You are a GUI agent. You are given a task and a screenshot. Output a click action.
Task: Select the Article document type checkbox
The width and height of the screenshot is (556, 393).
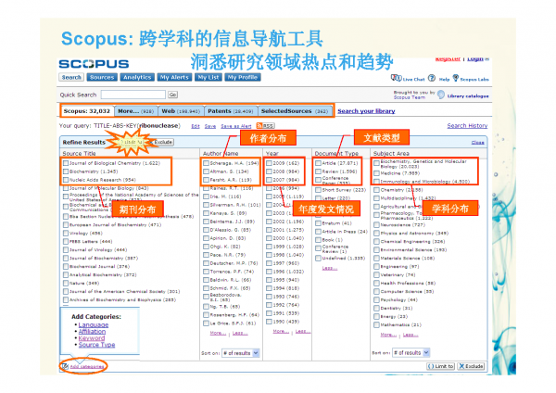(x=318, y=163)
